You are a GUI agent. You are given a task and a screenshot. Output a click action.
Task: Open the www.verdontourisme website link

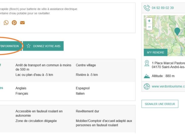point(168,86)
